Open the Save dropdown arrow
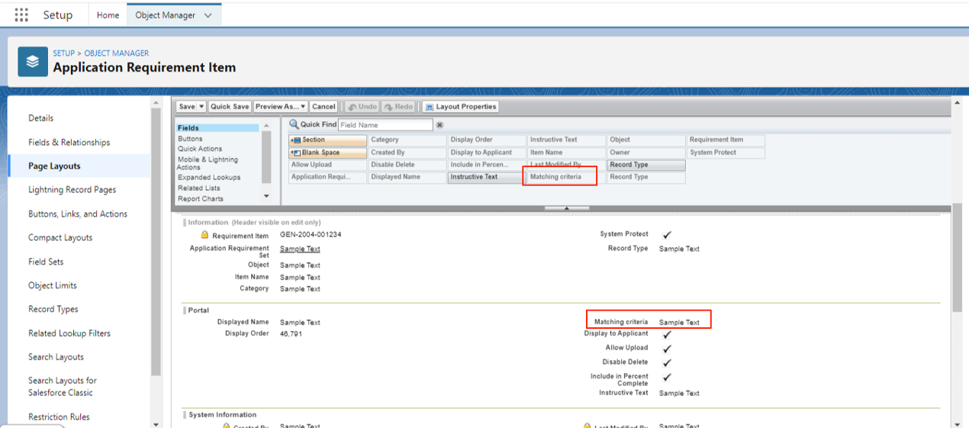Viewport: 969px width, 428px height. 201,107
